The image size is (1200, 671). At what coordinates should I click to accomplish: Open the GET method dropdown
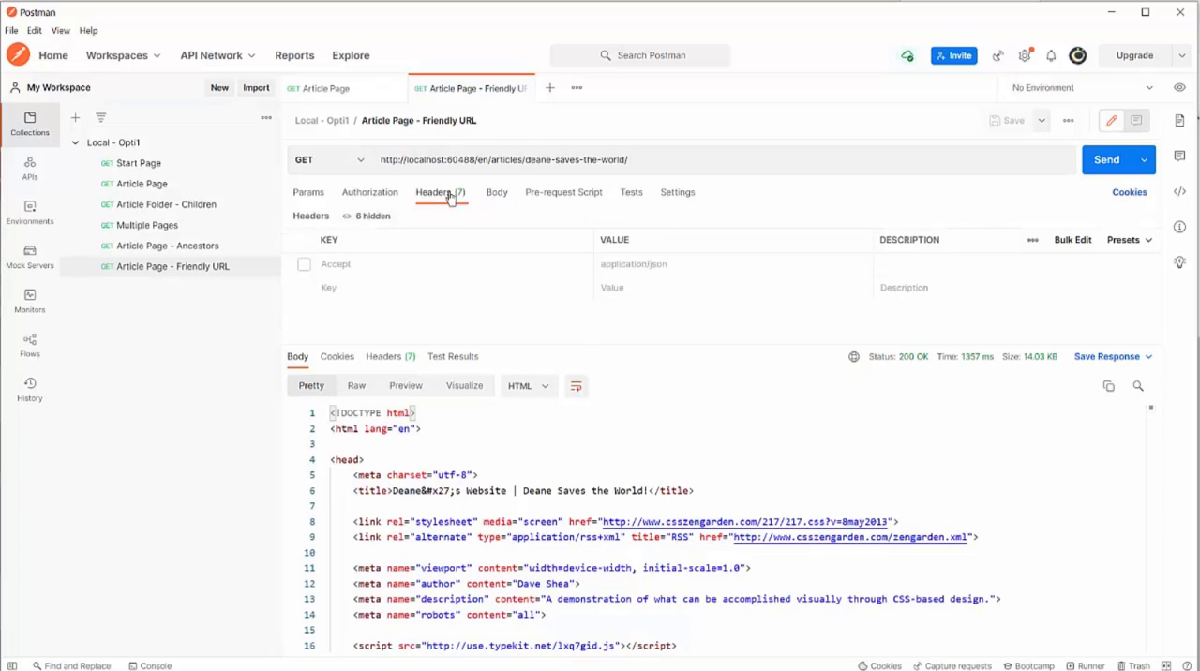[328, 160]
